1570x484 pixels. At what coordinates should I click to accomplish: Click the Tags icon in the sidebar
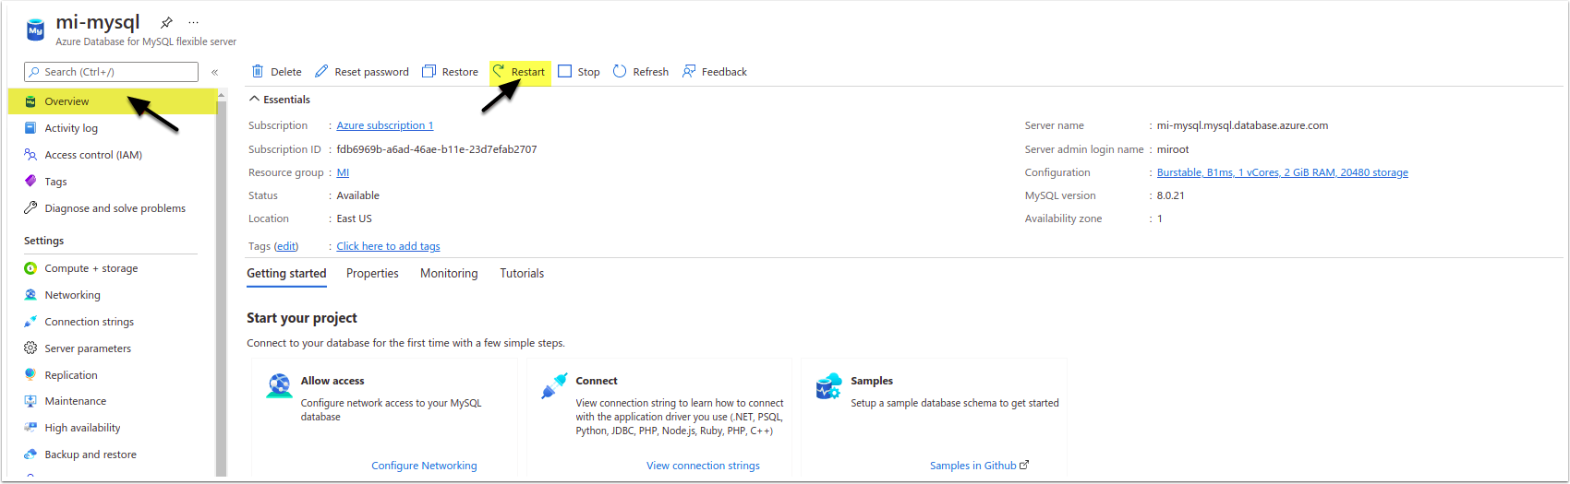tap(30, 182)
